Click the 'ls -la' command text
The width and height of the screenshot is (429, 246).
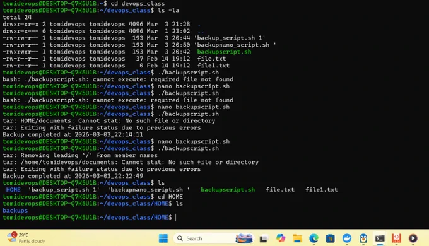168,10
